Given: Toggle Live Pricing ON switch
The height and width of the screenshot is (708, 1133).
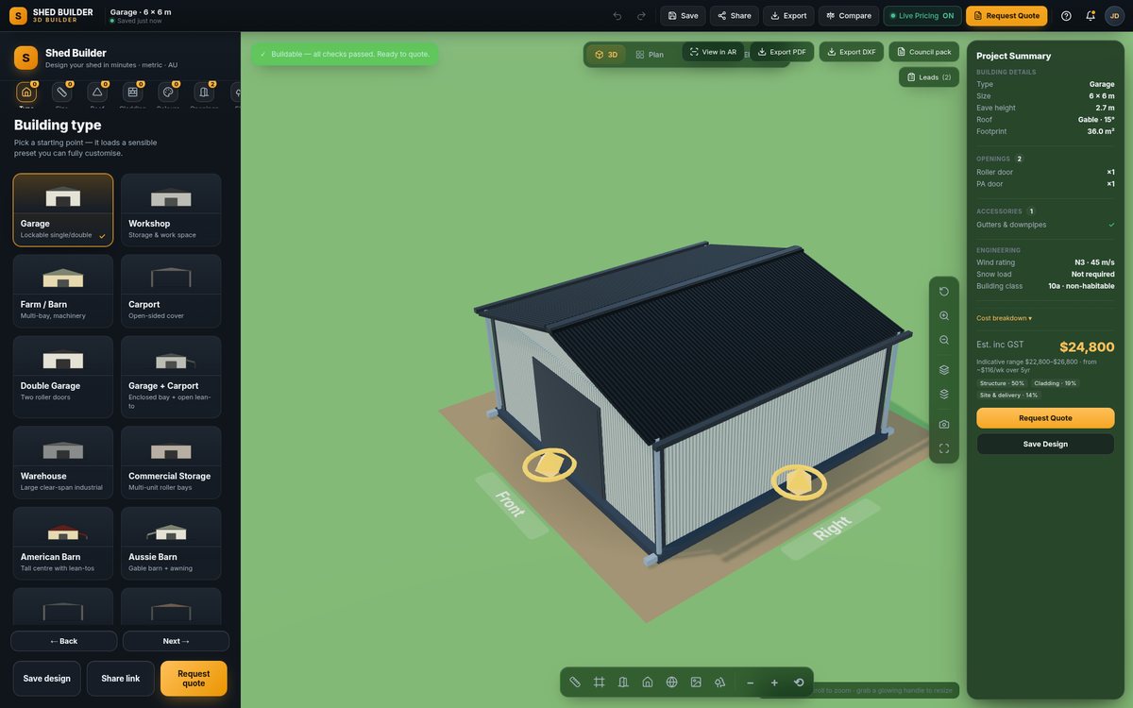Looking at the screenshot, I should click(922, 16).
